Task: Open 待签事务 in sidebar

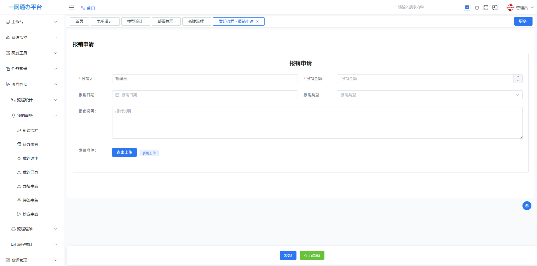Action: (x=32, y=200)
